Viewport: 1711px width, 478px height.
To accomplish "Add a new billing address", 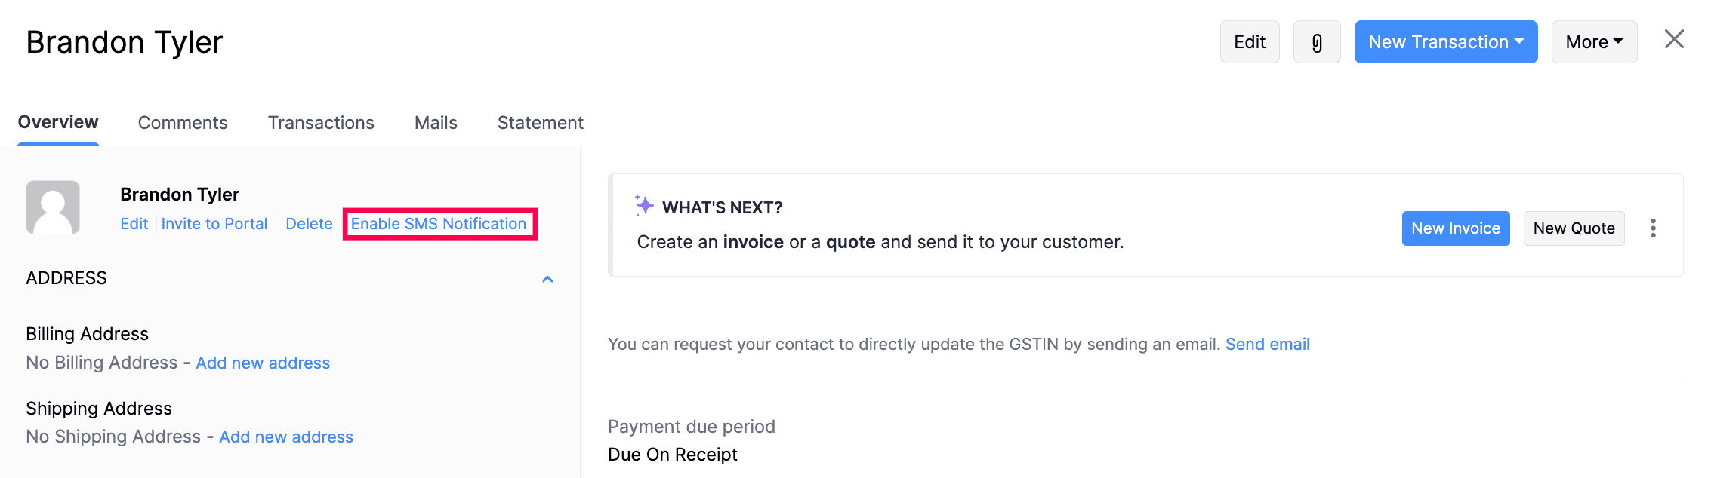I will click(x=263, y=363).
